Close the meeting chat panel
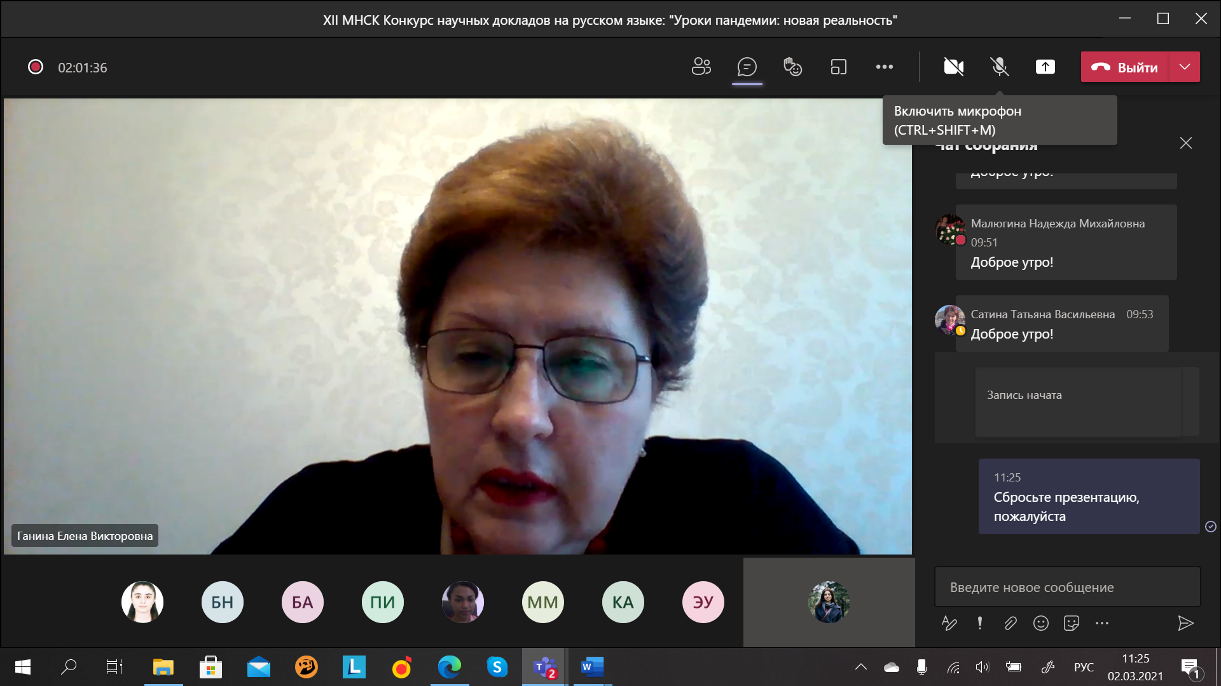This screenshot has height=686, width=1221. click(1186, 143)
